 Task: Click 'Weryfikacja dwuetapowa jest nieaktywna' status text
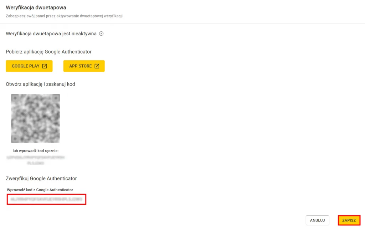[51, 34]
